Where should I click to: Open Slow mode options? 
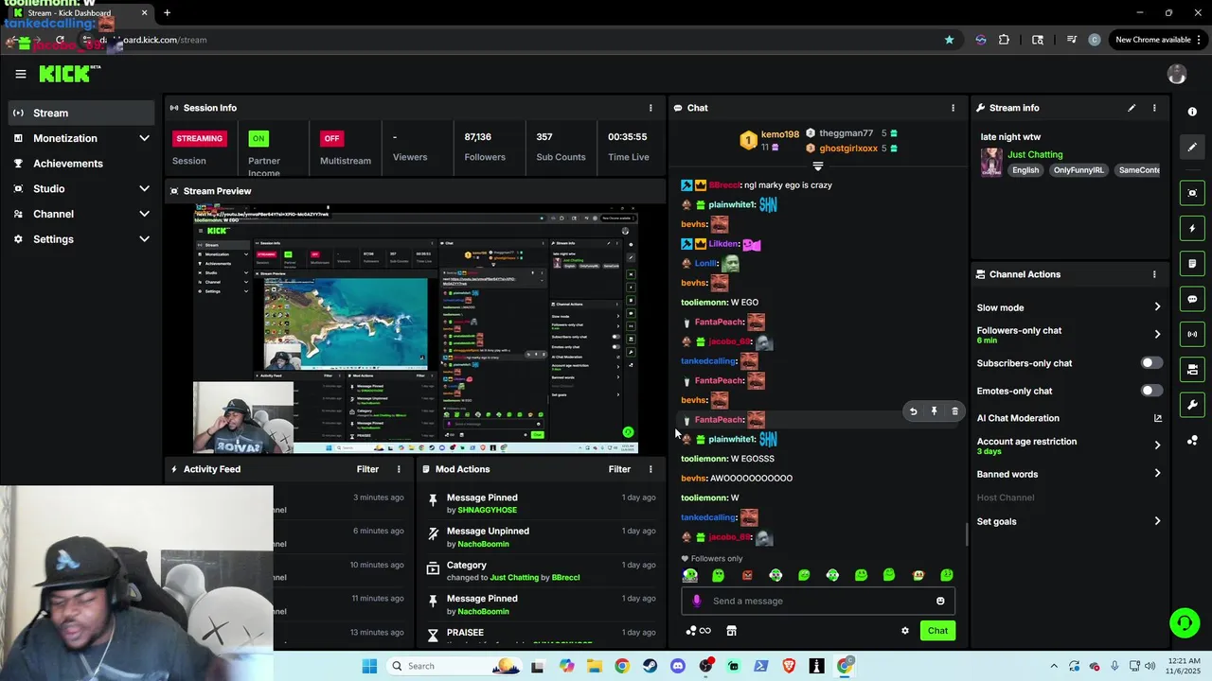coord(1069,307)
